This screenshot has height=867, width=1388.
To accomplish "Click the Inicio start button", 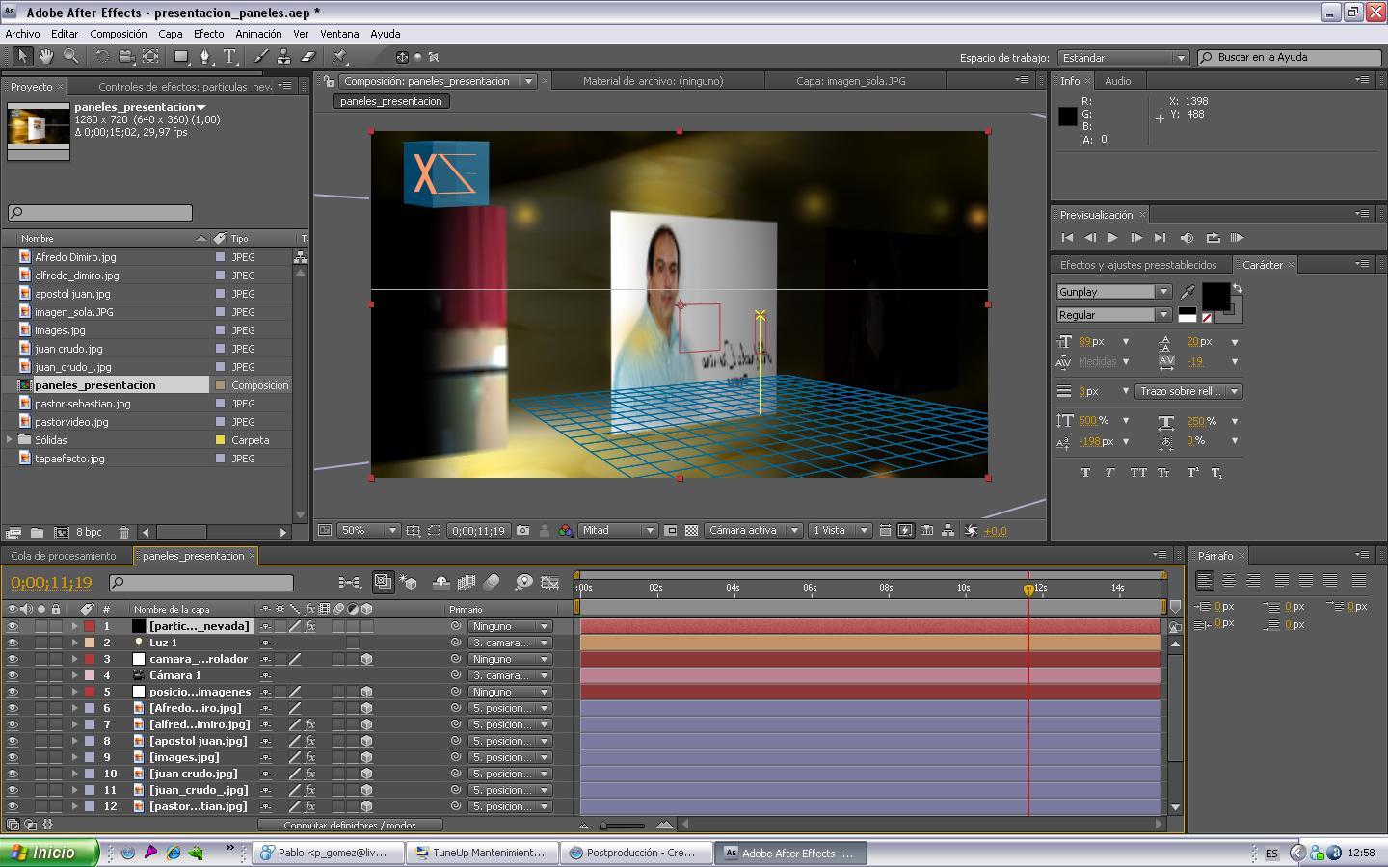I will tap(49, 853).
